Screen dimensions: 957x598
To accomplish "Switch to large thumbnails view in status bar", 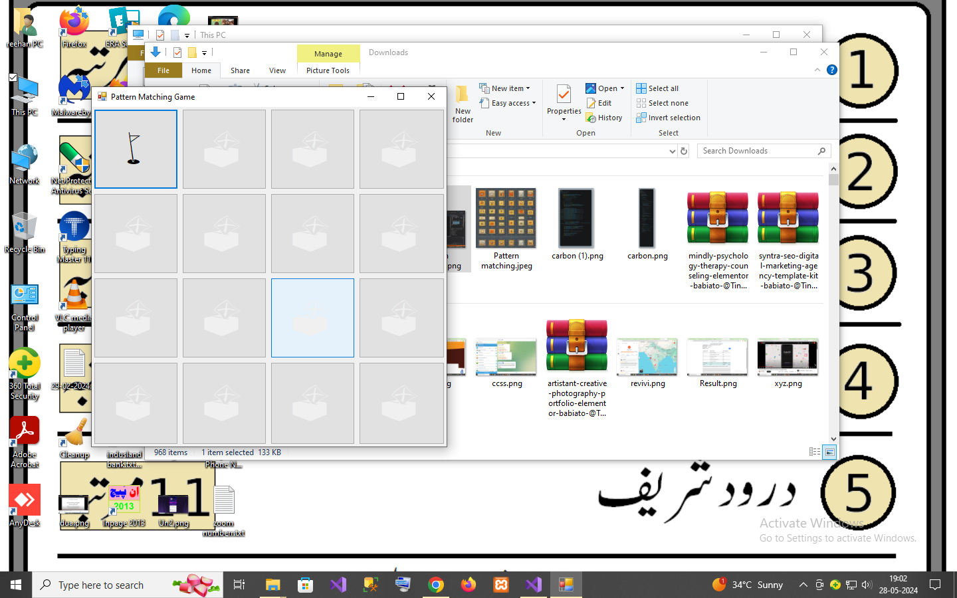I will 829,452.
